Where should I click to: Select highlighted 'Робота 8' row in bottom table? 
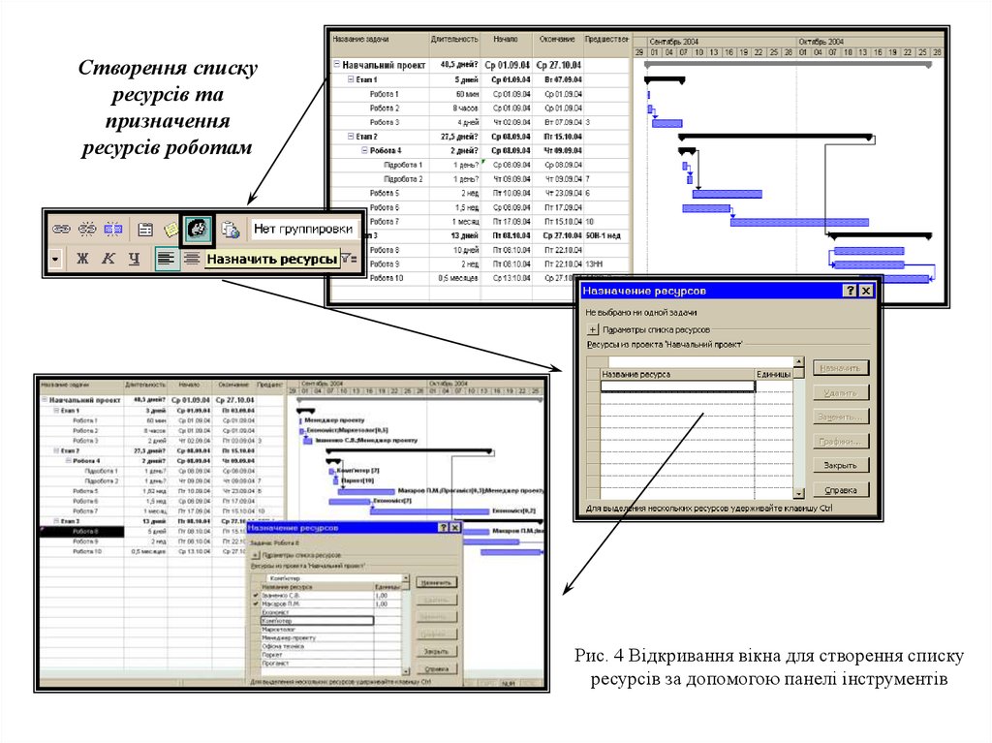coord(82,532)
